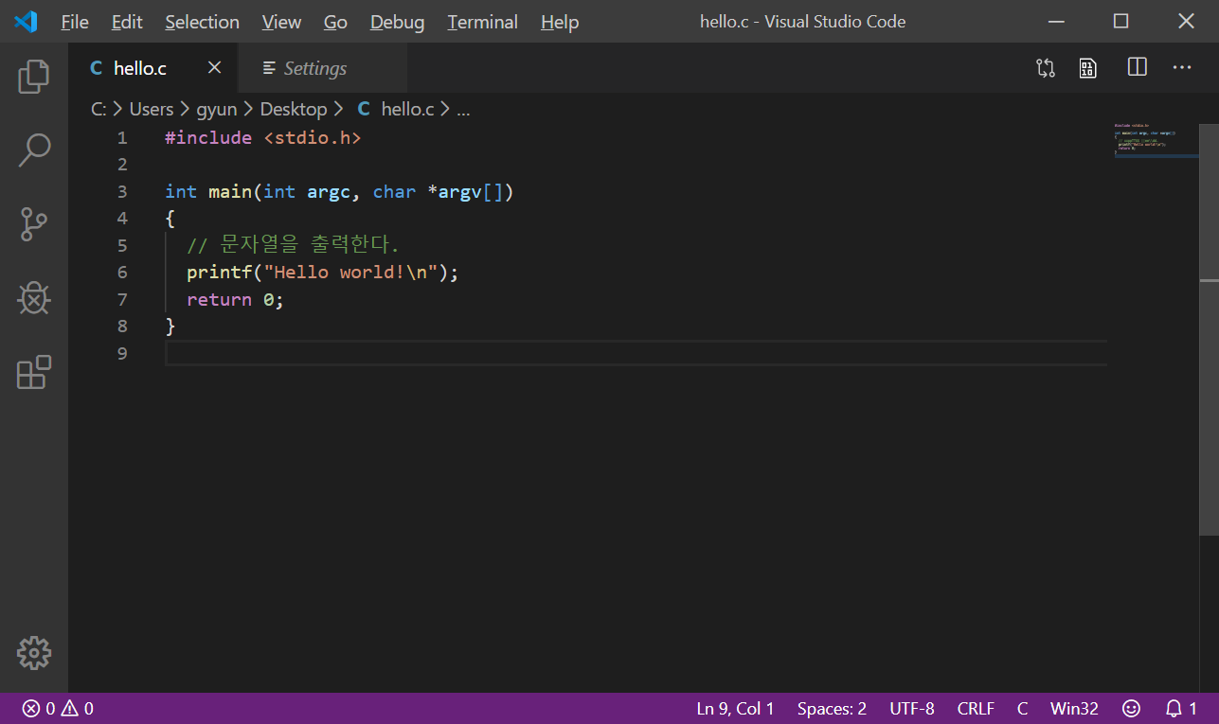Click the Win32 configuration in status bar
The width and height of the screenshot is (1219, 724).
[x=1074, y=708]
